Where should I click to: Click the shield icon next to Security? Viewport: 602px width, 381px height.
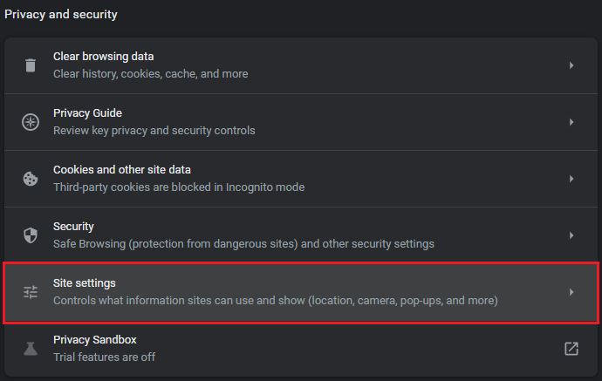click(x=31, y=235)
